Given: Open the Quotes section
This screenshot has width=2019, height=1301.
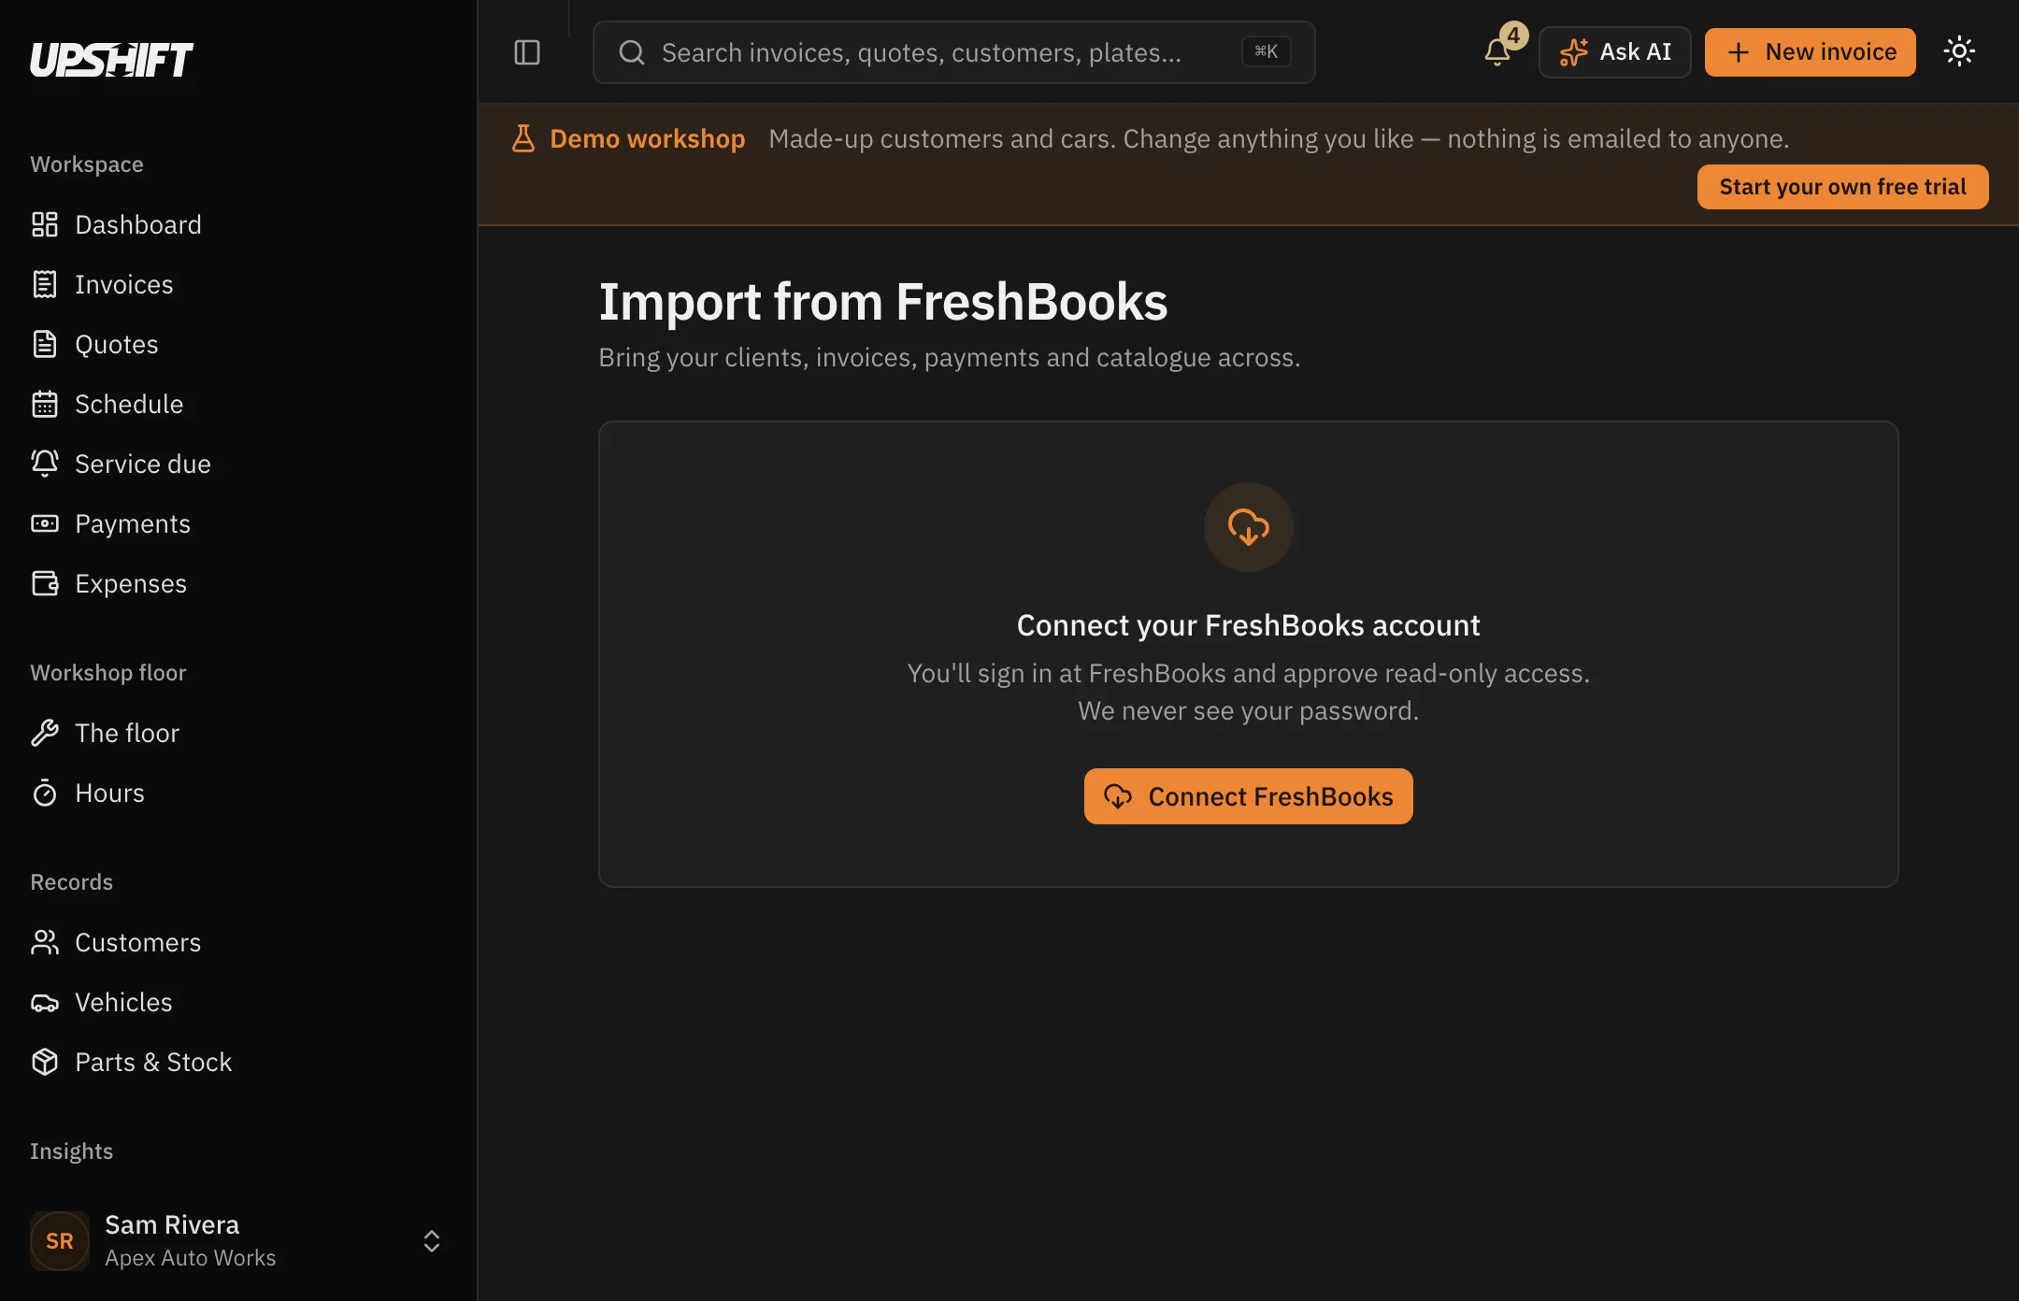Looking at the screenshot, I should (238, 344).
